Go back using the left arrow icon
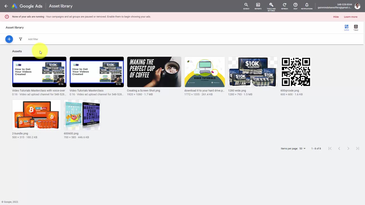The width and height of the screenshot is (365, 205). coord(6,6)
